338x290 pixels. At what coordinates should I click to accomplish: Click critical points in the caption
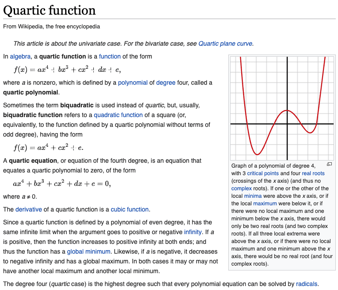click(x=263, y=173)
